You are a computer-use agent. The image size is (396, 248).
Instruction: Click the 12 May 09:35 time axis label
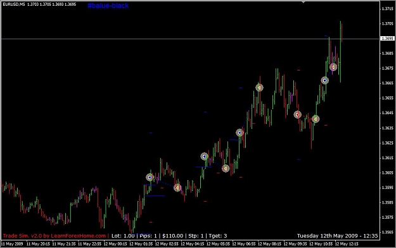coord(295,244)
